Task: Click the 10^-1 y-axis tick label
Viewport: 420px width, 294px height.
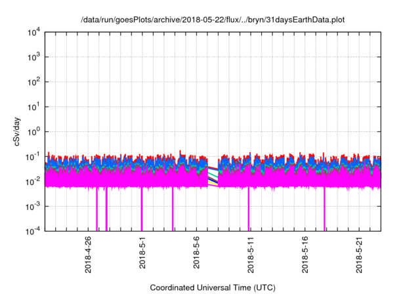Action: pos(33,157)
